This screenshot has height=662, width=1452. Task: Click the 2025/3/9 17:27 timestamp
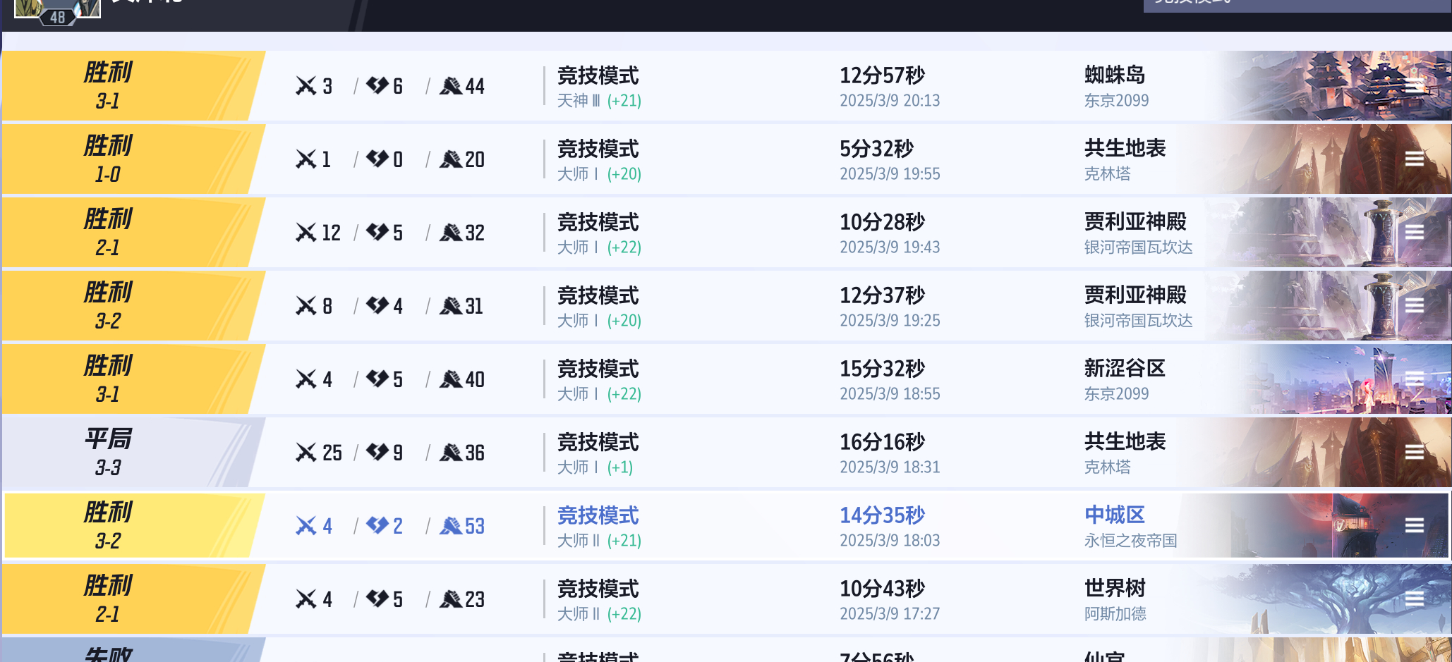(x=890, y=614)
